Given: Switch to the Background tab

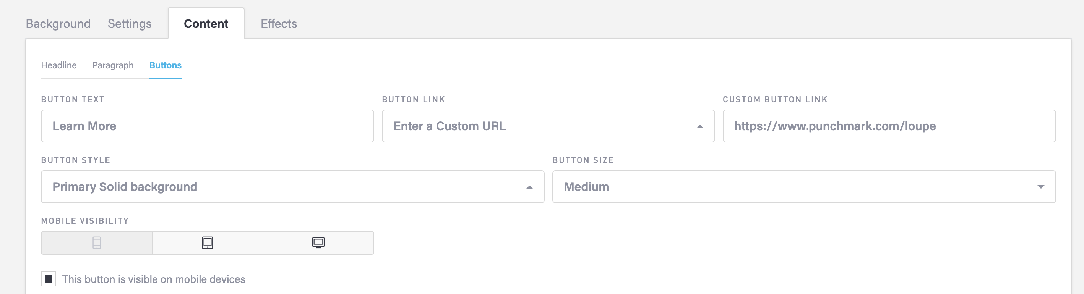Looking at the screenshot, I should (58, 24).
